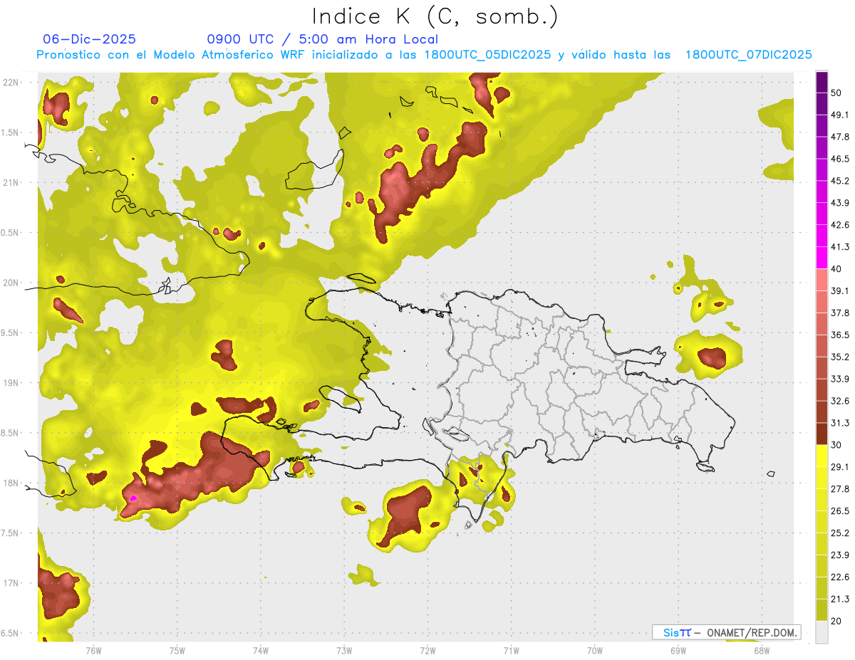Screen dimensions: 855x660
Task: Click the "73W" longitude label
Action: tap(344, 651)
